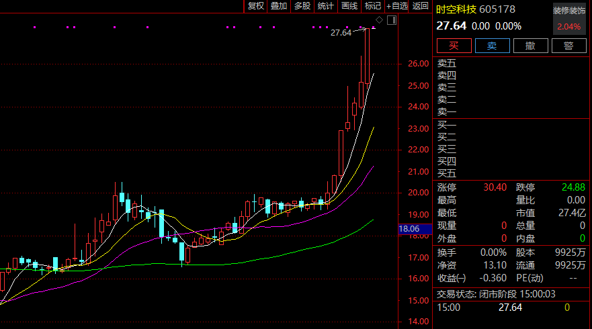The height and width of the screenshot is (329, 592).
Task: Click the 18.06 price marker on axis
Action: click(x=409, y=229)
